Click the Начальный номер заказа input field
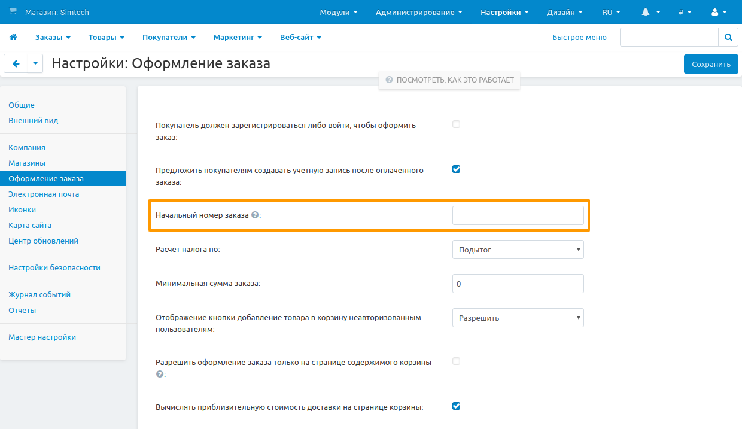This screenshot has height=429, width=742. pyautogui.click(x=518, y=215)
